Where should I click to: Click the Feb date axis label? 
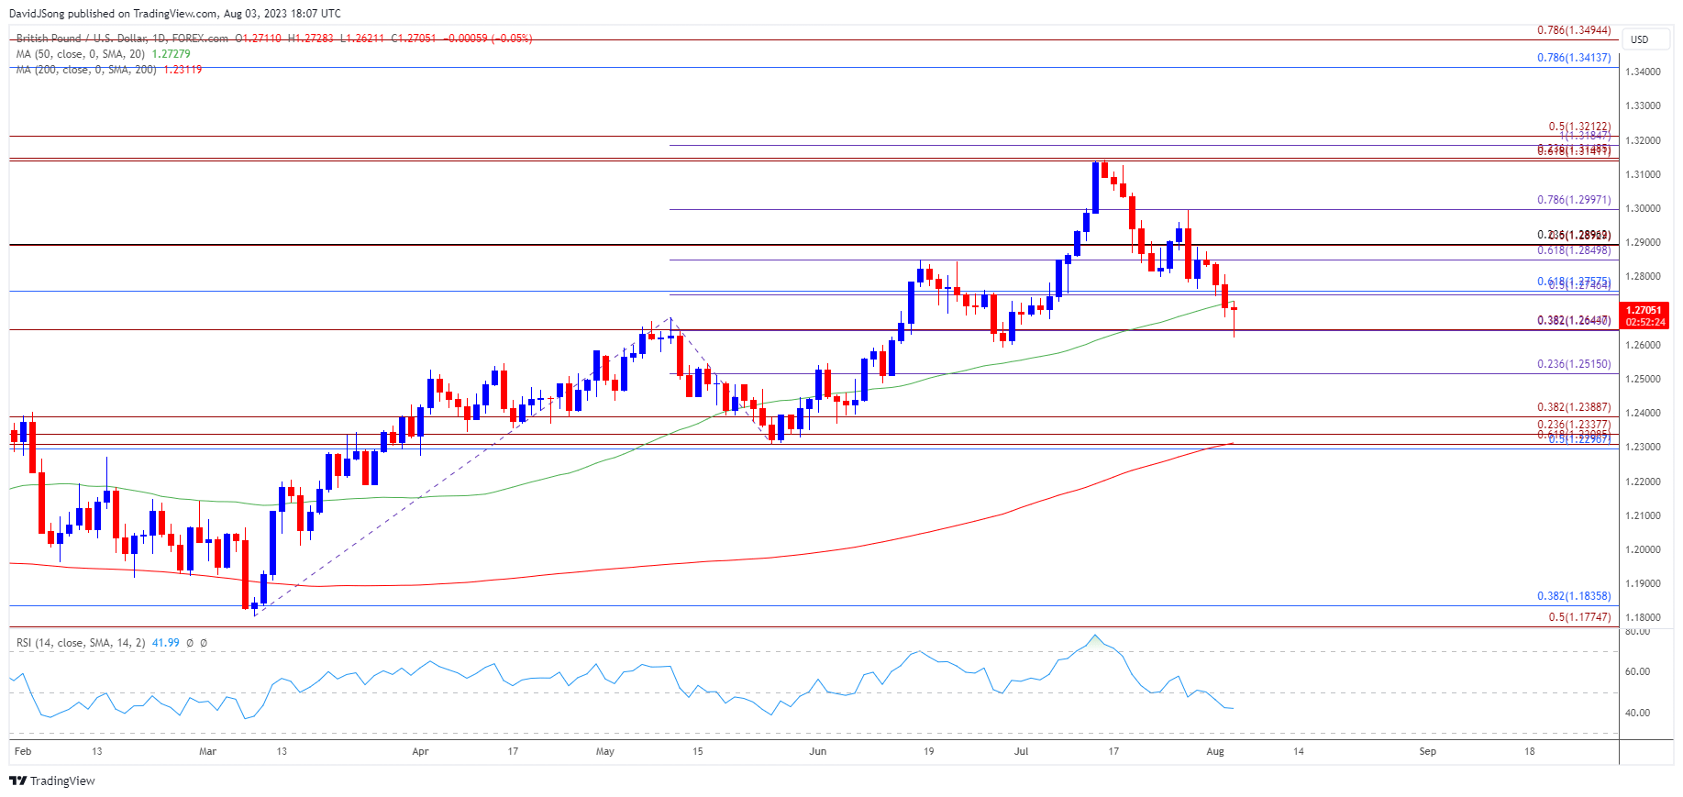[x=23, y=751]
